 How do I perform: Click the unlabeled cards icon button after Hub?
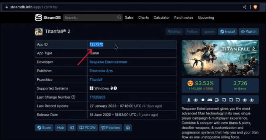pyautogui.click(x=72, y=127)
